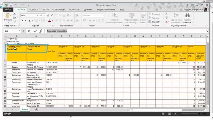Click cell with Екатеринбург
The width and height of the screenshot is (213, 120).
coord(16,101)
